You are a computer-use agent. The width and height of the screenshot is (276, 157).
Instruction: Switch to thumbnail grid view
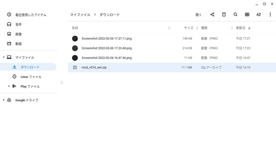(247, 14)
